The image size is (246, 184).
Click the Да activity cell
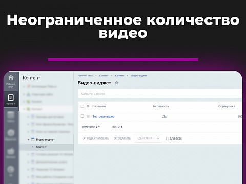165,116
